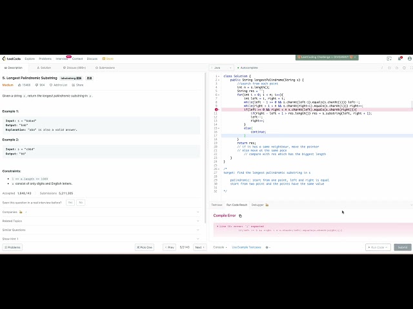Open the Discuss nav menu item
The width and height of the screenshot is (413, 309).
click(x=92, y=59)
